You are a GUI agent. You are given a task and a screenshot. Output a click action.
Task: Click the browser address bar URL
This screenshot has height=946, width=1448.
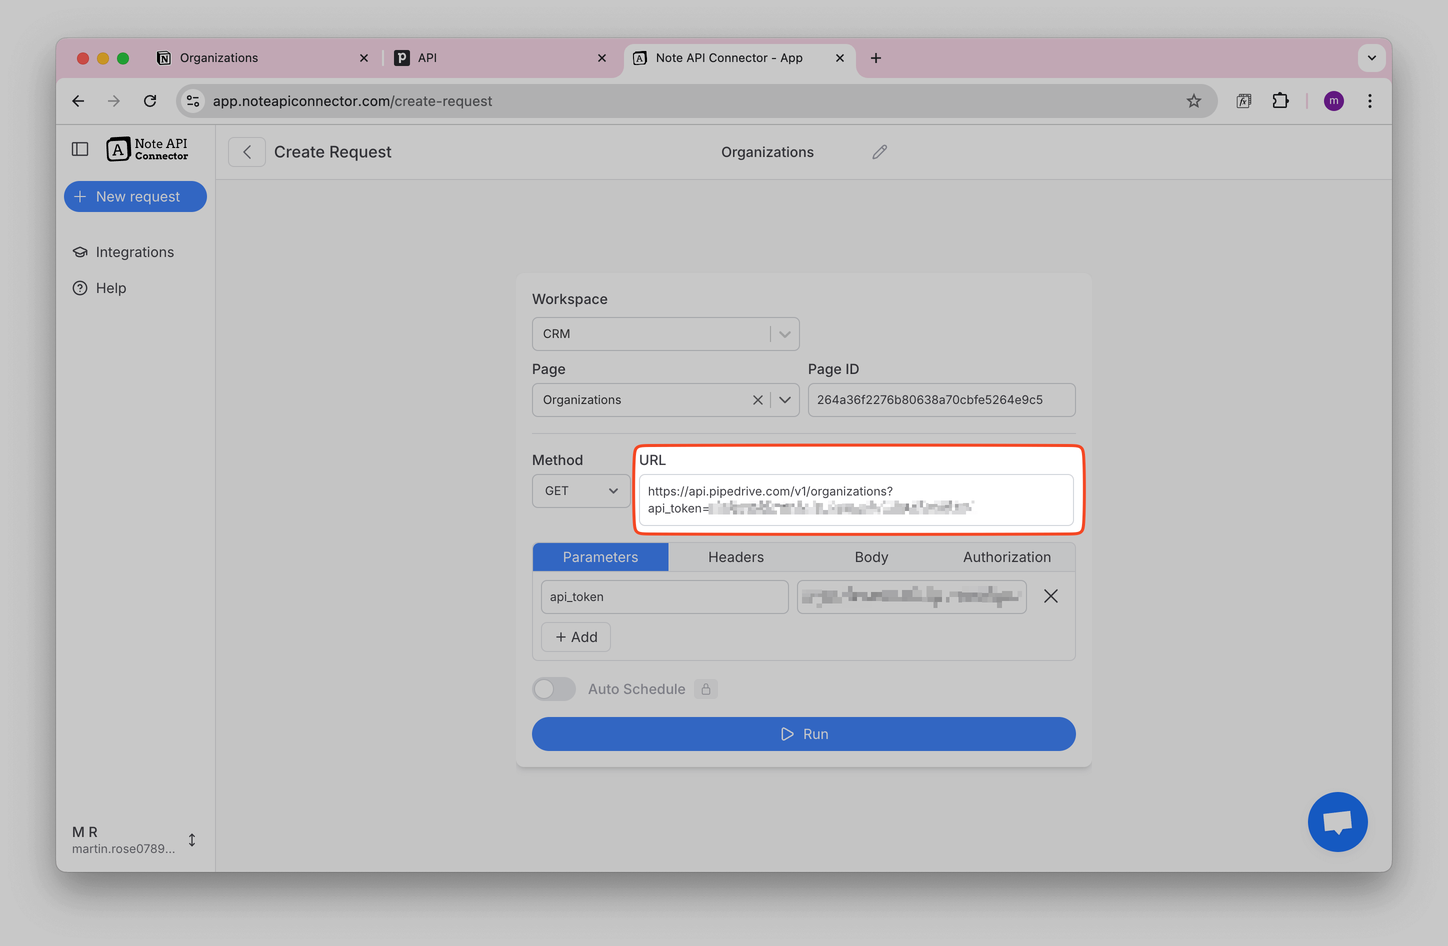coord(352,101)
